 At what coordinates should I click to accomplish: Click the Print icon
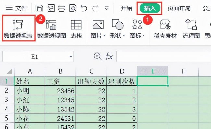61,8
